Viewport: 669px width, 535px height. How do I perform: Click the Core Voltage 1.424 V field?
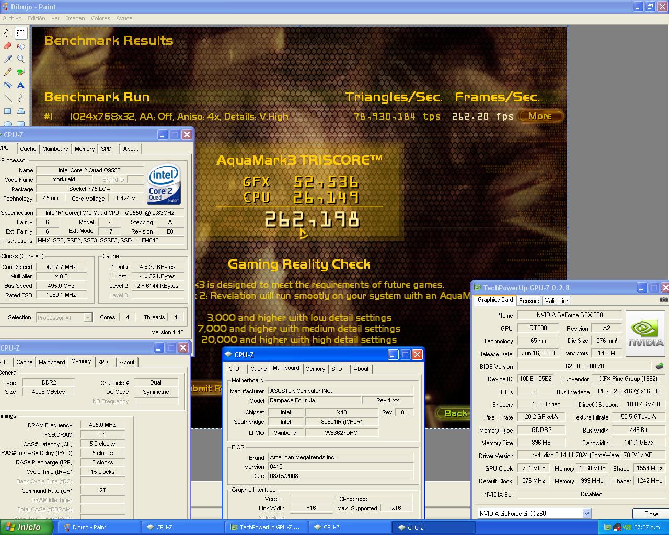point(125,199)
